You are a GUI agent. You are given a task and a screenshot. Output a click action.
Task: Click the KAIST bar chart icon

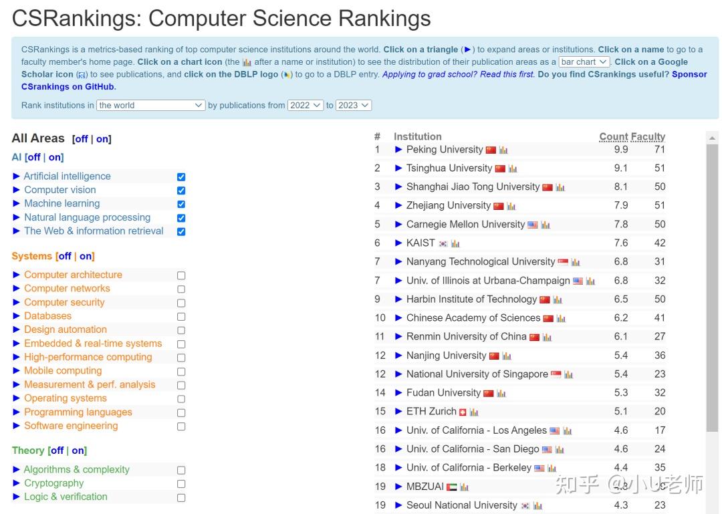coord(455,244)
